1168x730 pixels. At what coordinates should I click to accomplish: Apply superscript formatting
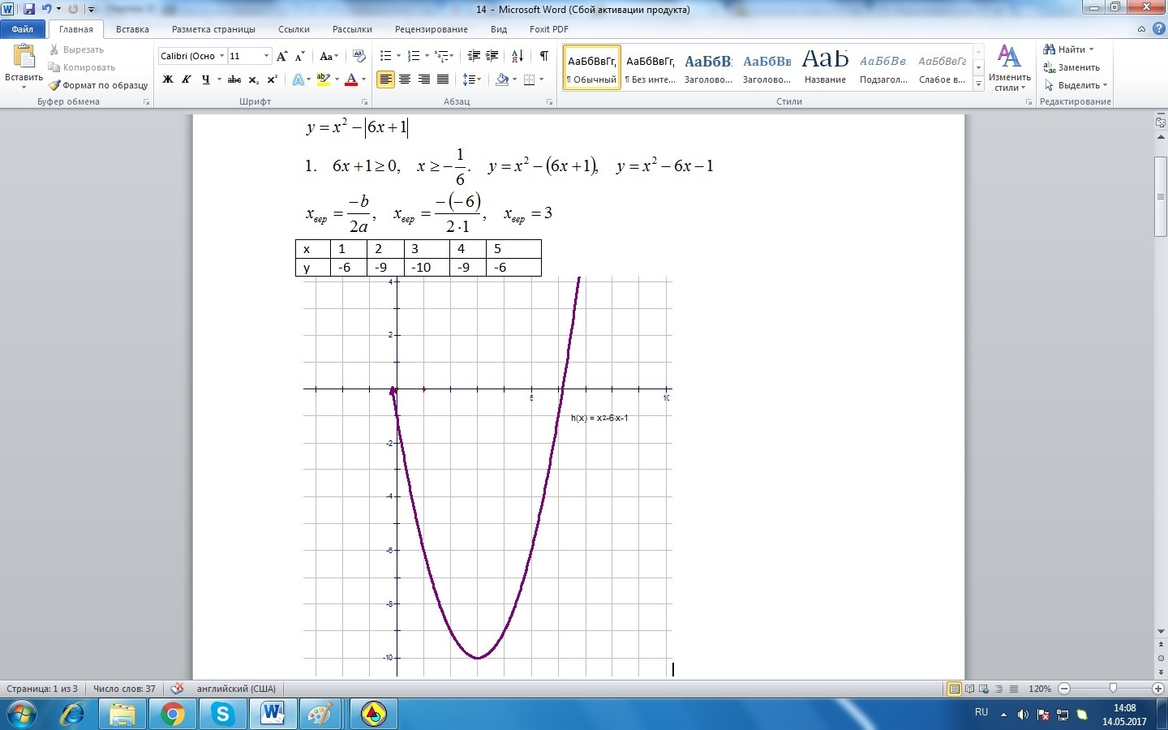coord(273,79)
